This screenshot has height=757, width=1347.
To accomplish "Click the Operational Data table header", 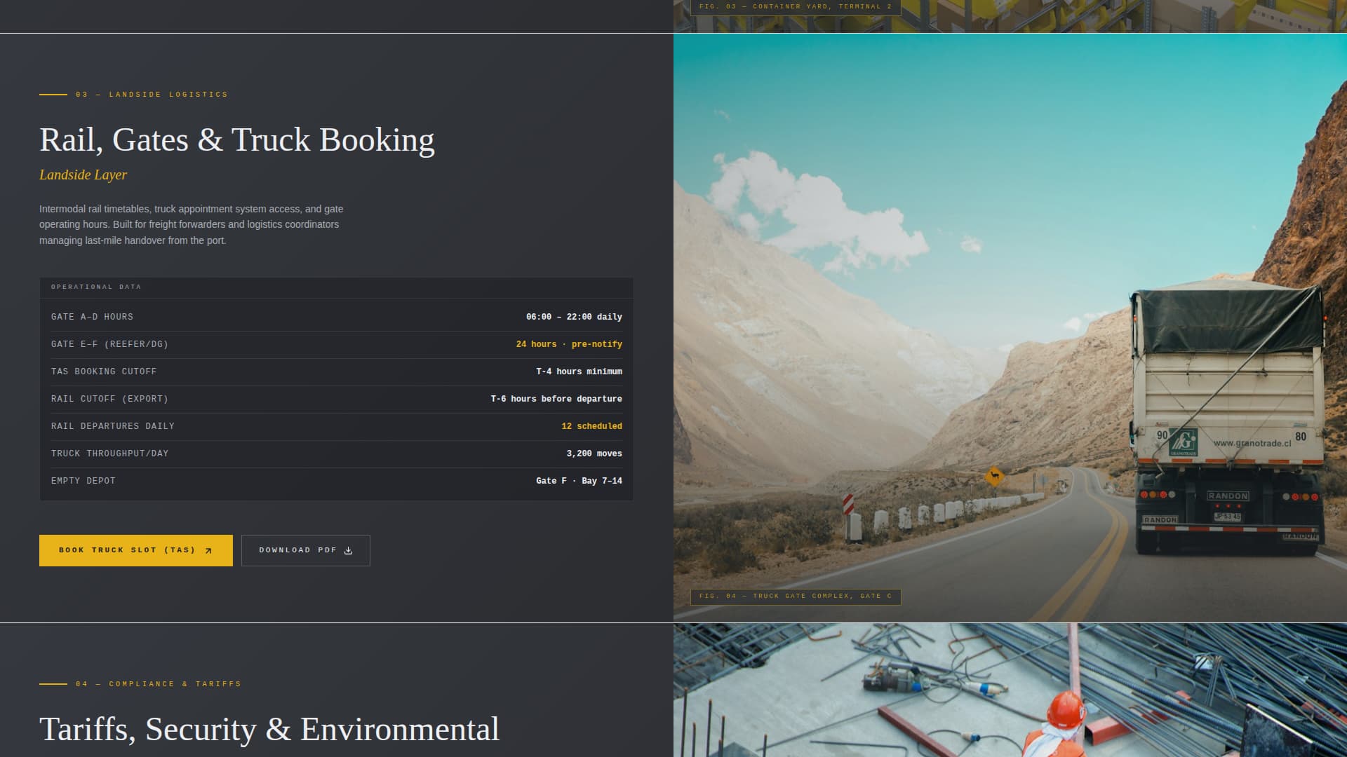I will click(96, 287).
